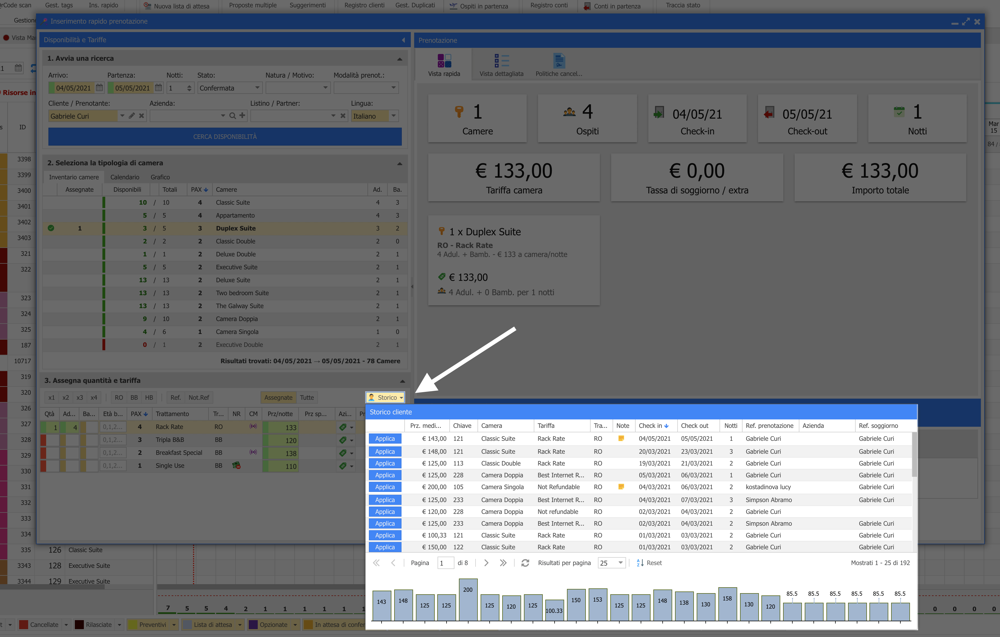Click the refresh icon in the Storico pager
This screenshot has width=1000, height=637.
point(525,563)
